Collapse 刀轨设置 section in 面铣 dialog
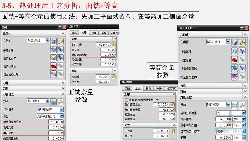The image size is (250, 141). pyautogui.click(x=63, y=94)
